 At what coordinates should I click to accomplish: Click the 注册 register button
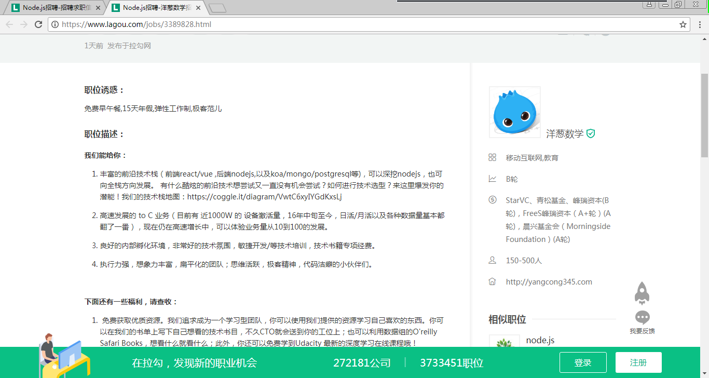638,362
